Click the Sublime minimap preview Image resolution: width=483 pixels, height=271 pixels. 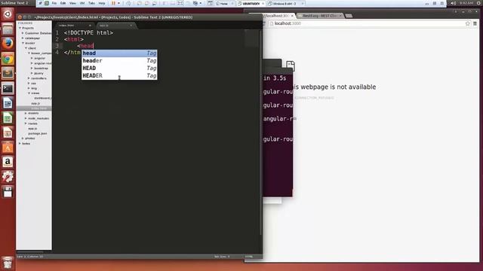252,38
